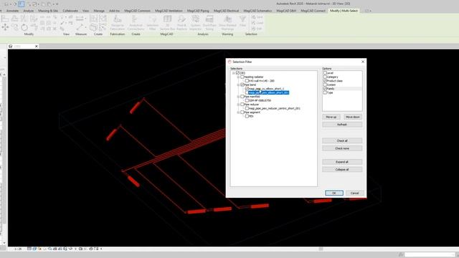Launch the System Inspector tool

click(x=195, y=23)
